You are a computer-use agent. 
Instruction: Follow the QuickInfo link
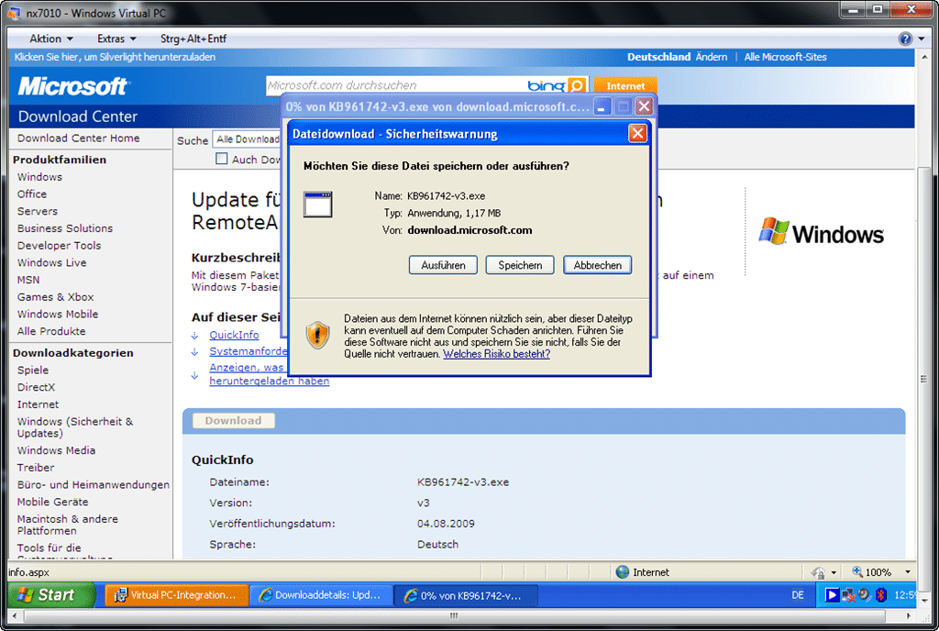(x=234, y=335)
